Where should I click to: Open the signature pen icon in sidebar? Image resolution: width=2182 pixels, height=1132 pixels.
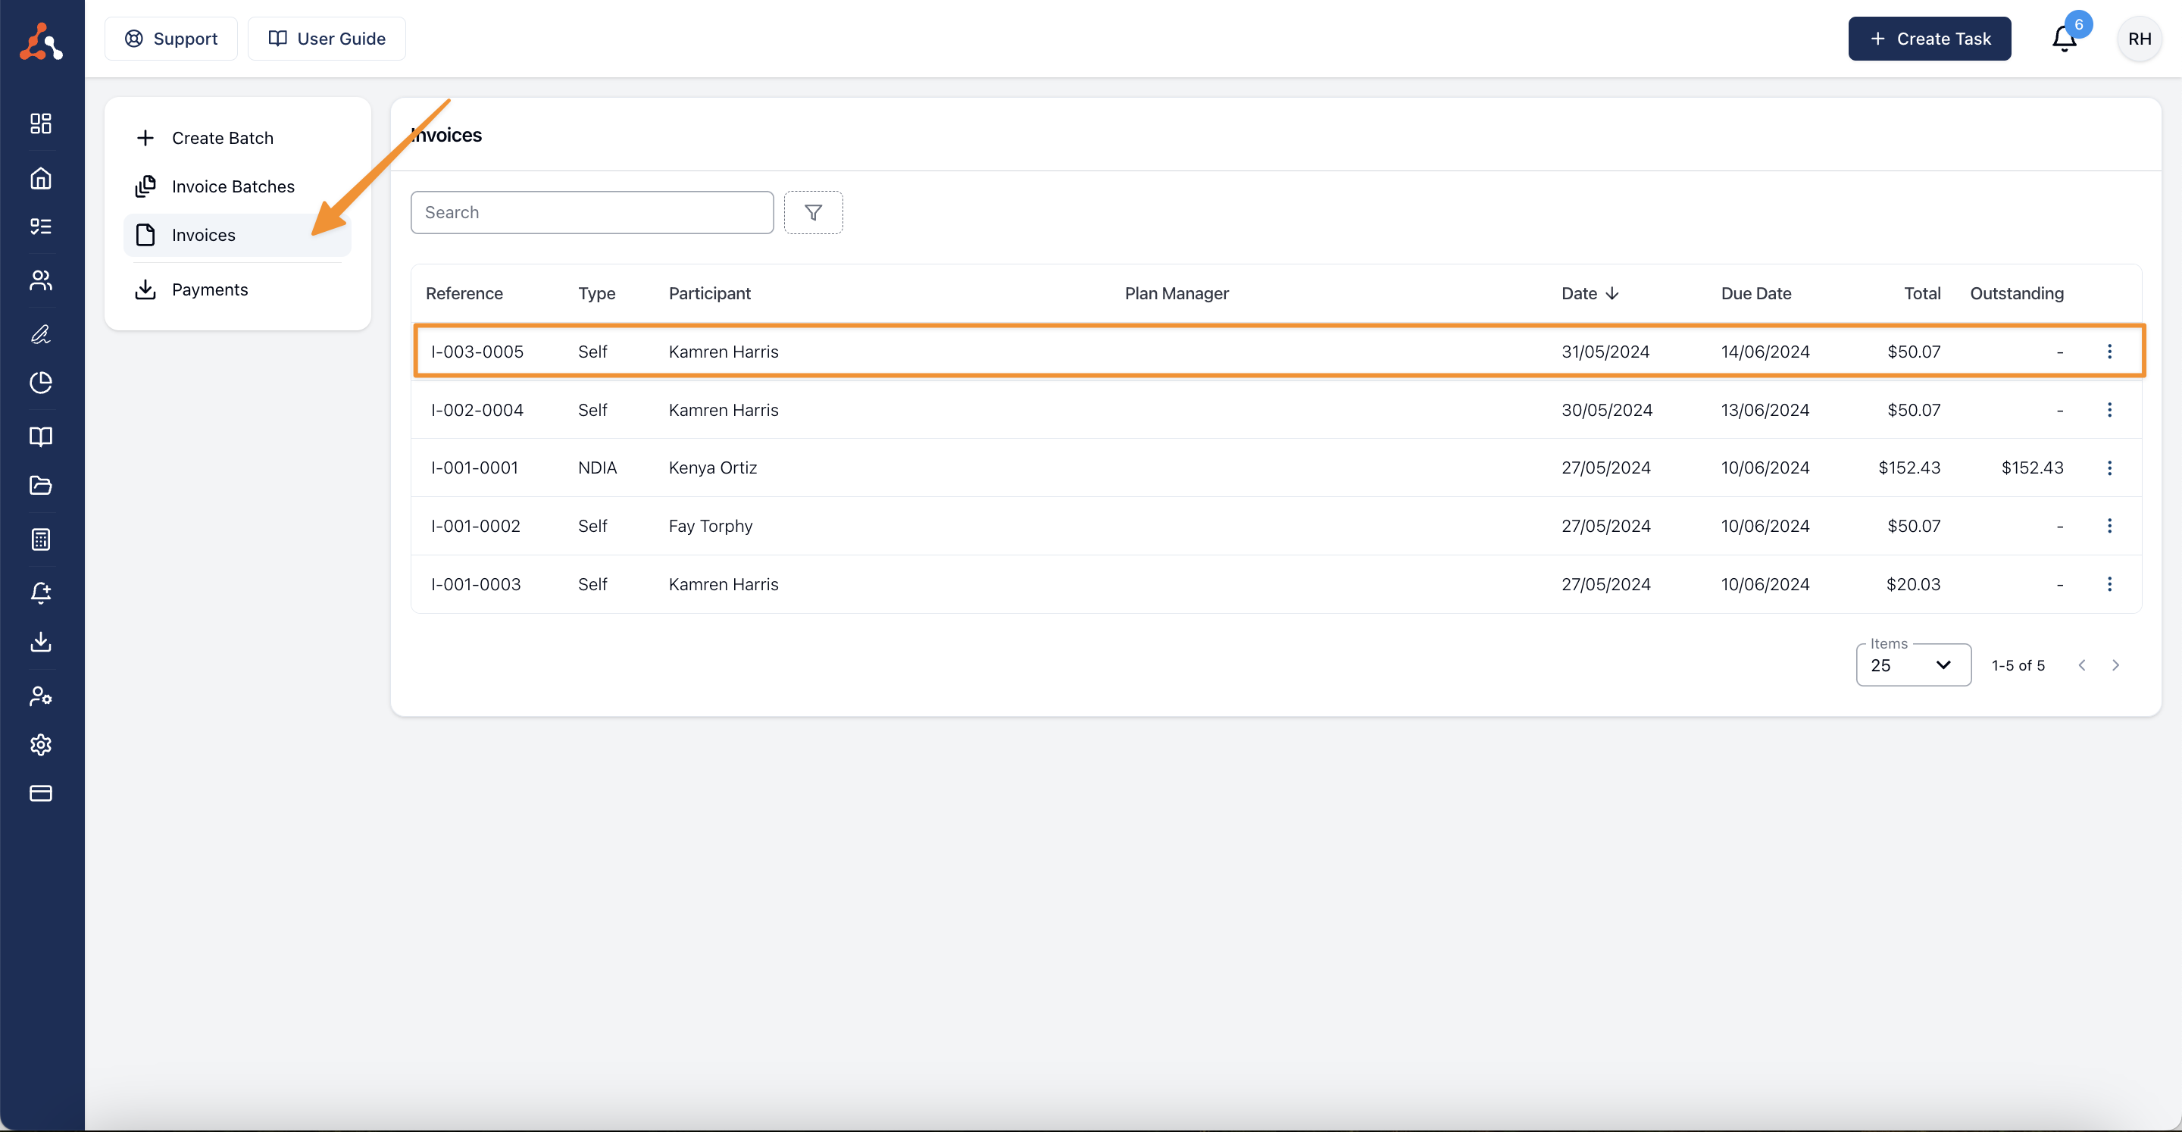tap(41, 334)
